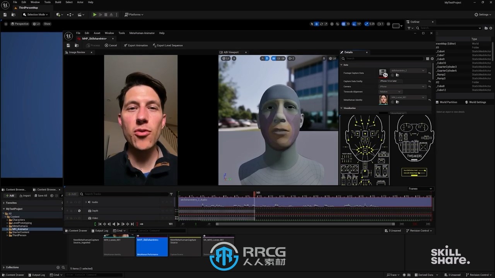Start Play-in-Editor with green play button

[x=95, y=15]
